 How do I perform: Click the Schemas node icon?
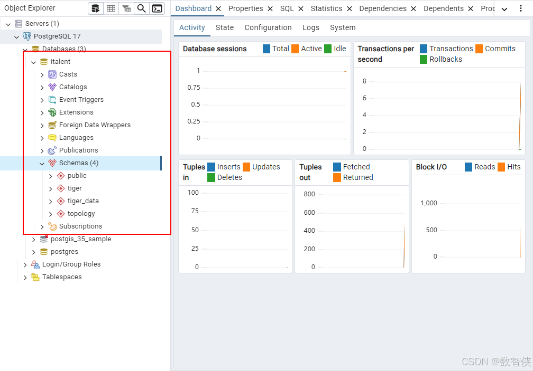pos(52,163)
